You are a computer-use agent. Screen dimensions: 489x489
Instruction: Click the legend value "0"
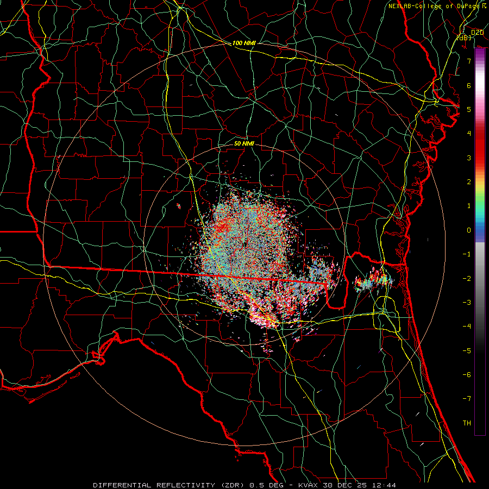[x=469, y=230]
